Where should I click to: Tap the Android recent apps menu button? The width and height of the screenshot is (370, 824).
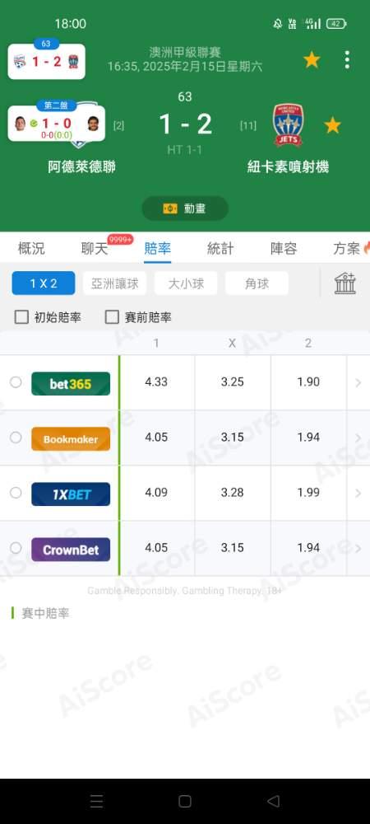96,802
